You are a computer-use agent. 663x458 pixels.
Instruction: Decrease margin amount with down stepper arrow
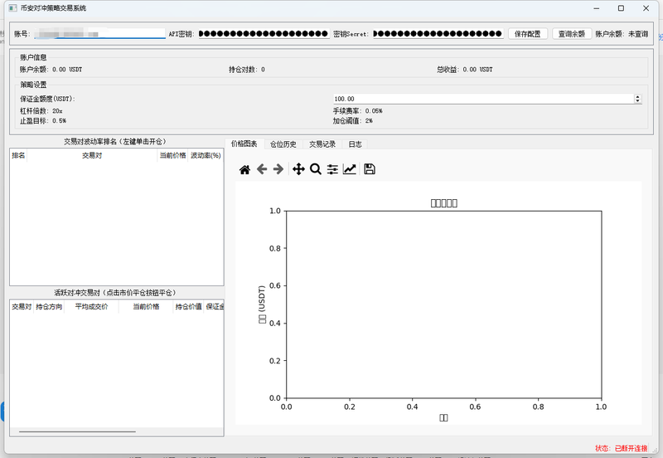637,101
